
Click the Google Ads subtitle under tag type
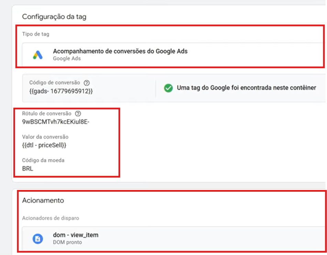pyautogui.click(x=67, y=59)
